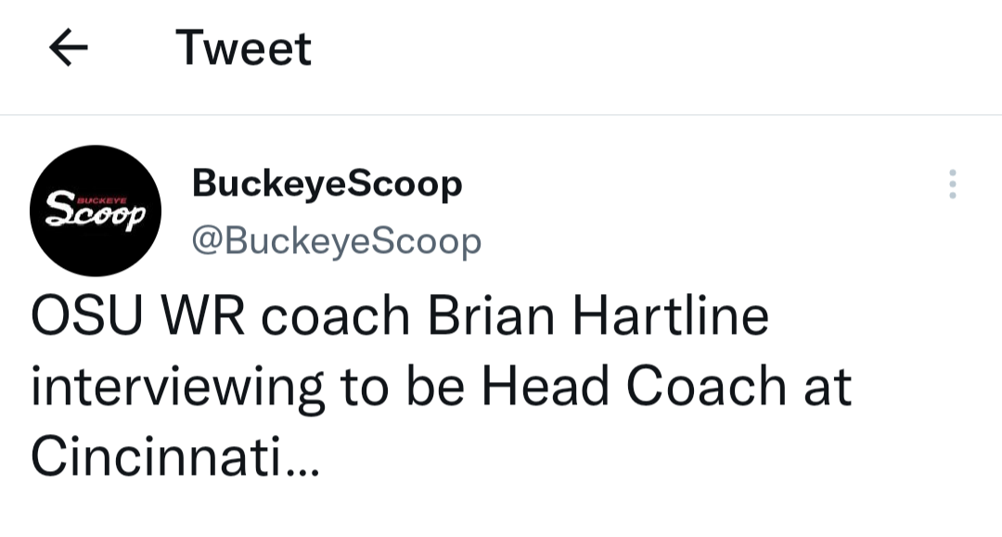This screenshot has height=537, width=1002.
Task: Click the word coach after WR
Action: coord(336,316)
